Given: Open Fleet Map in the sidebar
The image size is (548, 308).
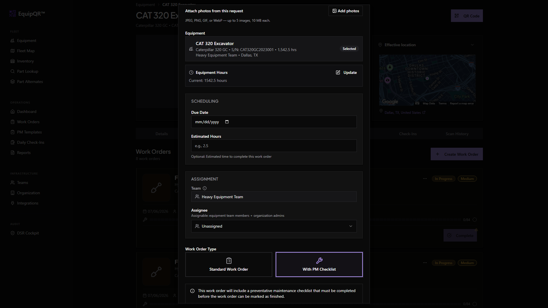Looking at the screenshot, I should click(x=26, y=51).
